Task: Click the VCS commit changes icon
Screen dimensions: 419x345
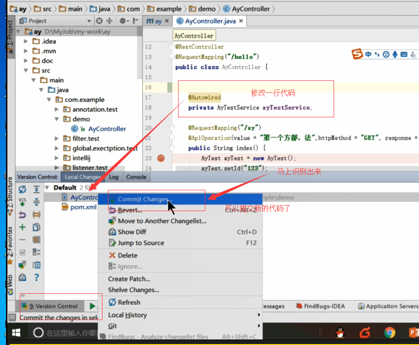Action: coord(23,202)
